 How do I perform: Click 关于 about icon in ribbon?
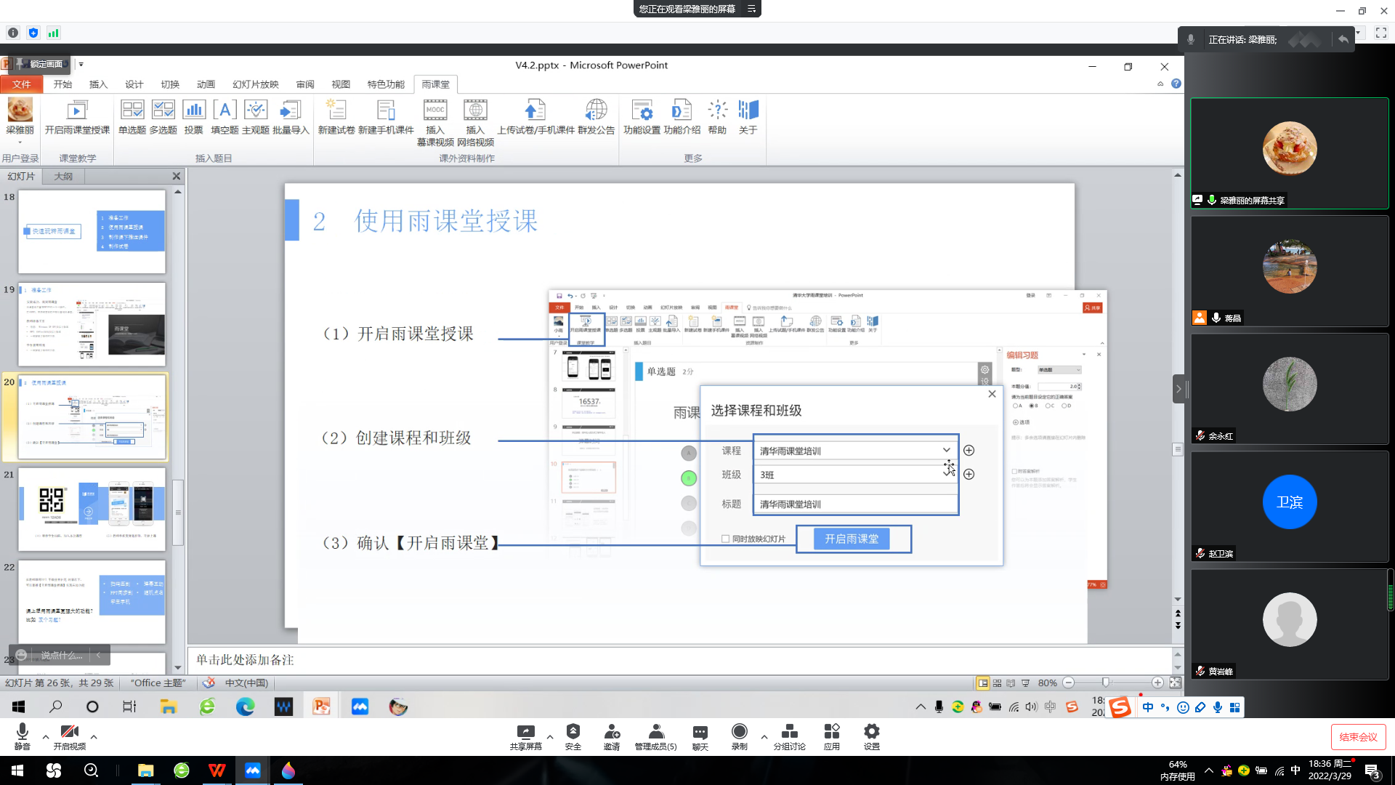point(748,117)
